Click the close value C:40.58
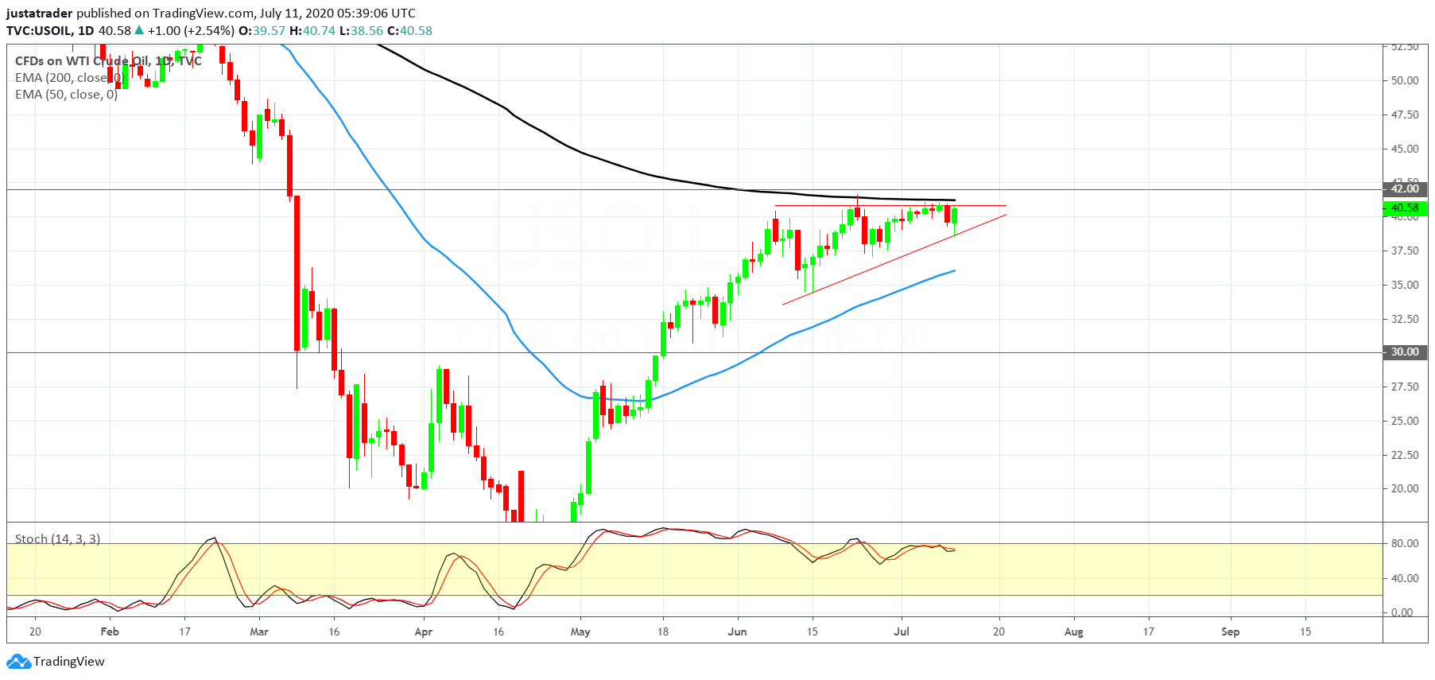1435x680 pixels. coord(410,31)
